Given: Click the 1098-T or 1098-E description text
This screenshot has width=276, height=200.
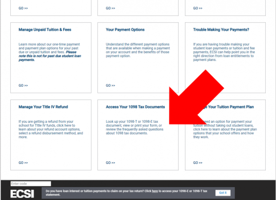Looking at the screenshot, I should point(135,127).
